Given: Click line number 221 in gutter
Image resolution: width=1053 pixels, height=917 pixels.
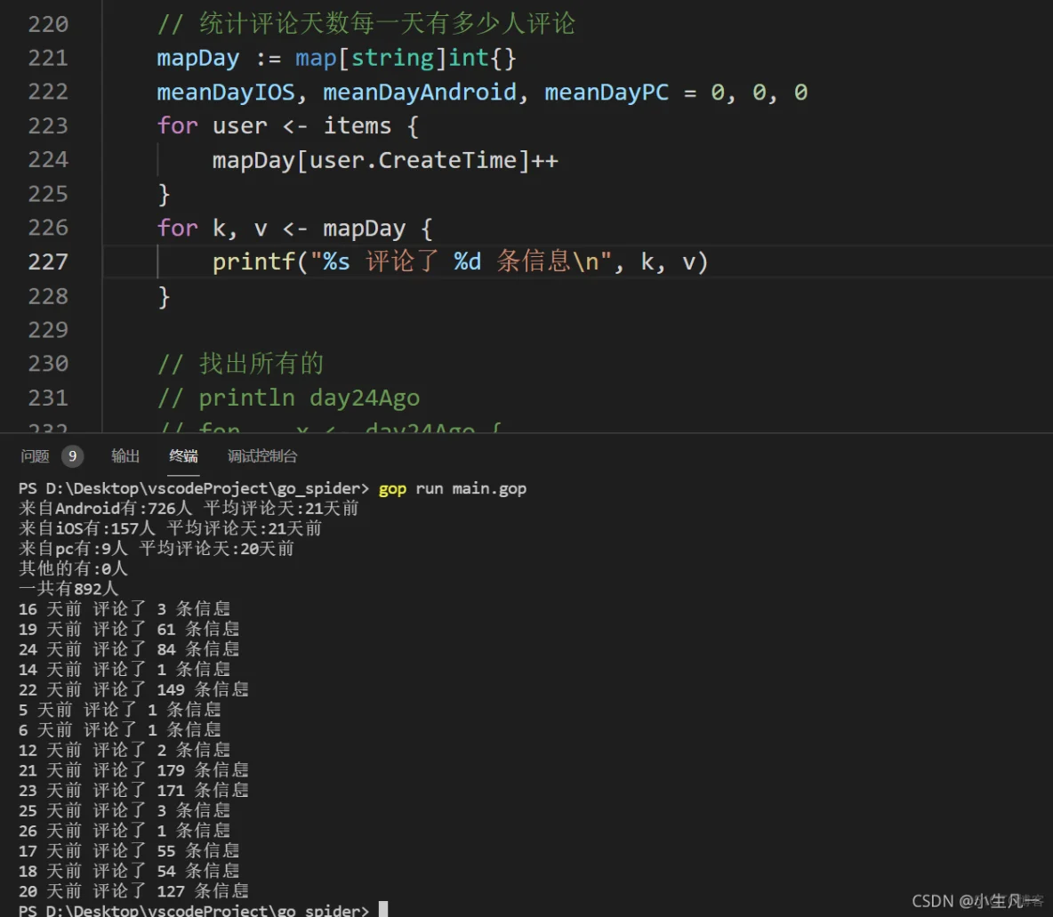Looking at the screenshot, I should pos(48,58).
